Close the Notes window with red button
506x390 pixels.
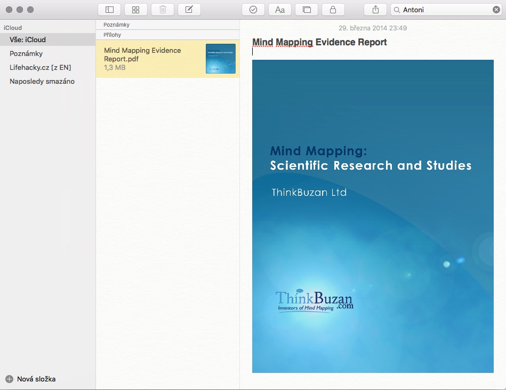point(9,10)
